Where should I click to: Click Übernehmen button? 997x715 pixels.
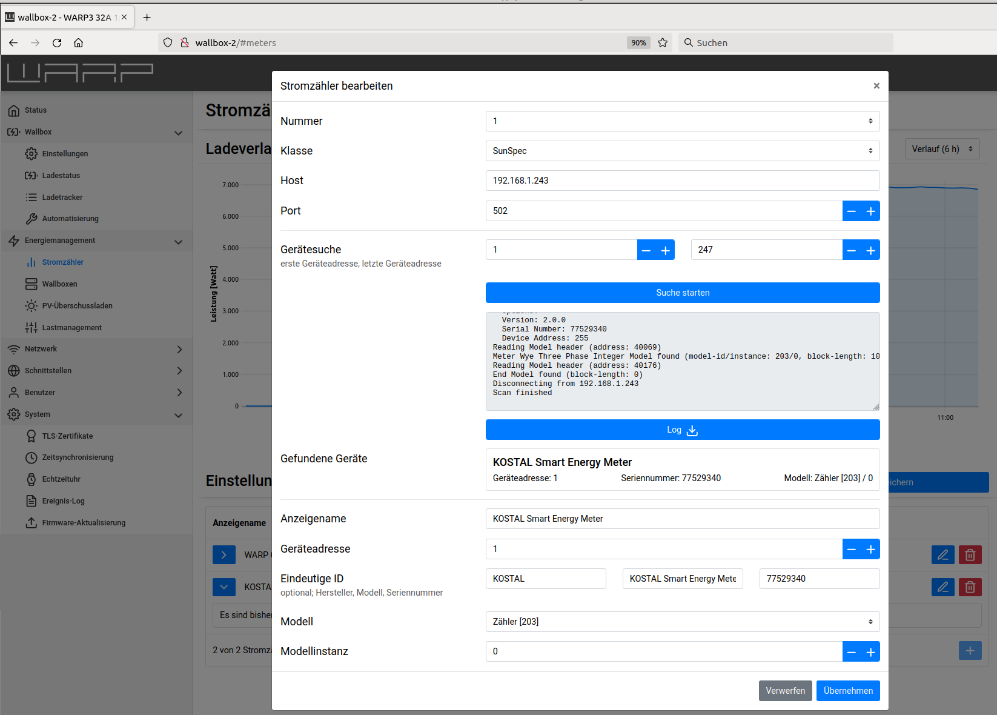(x=848, y=691)
